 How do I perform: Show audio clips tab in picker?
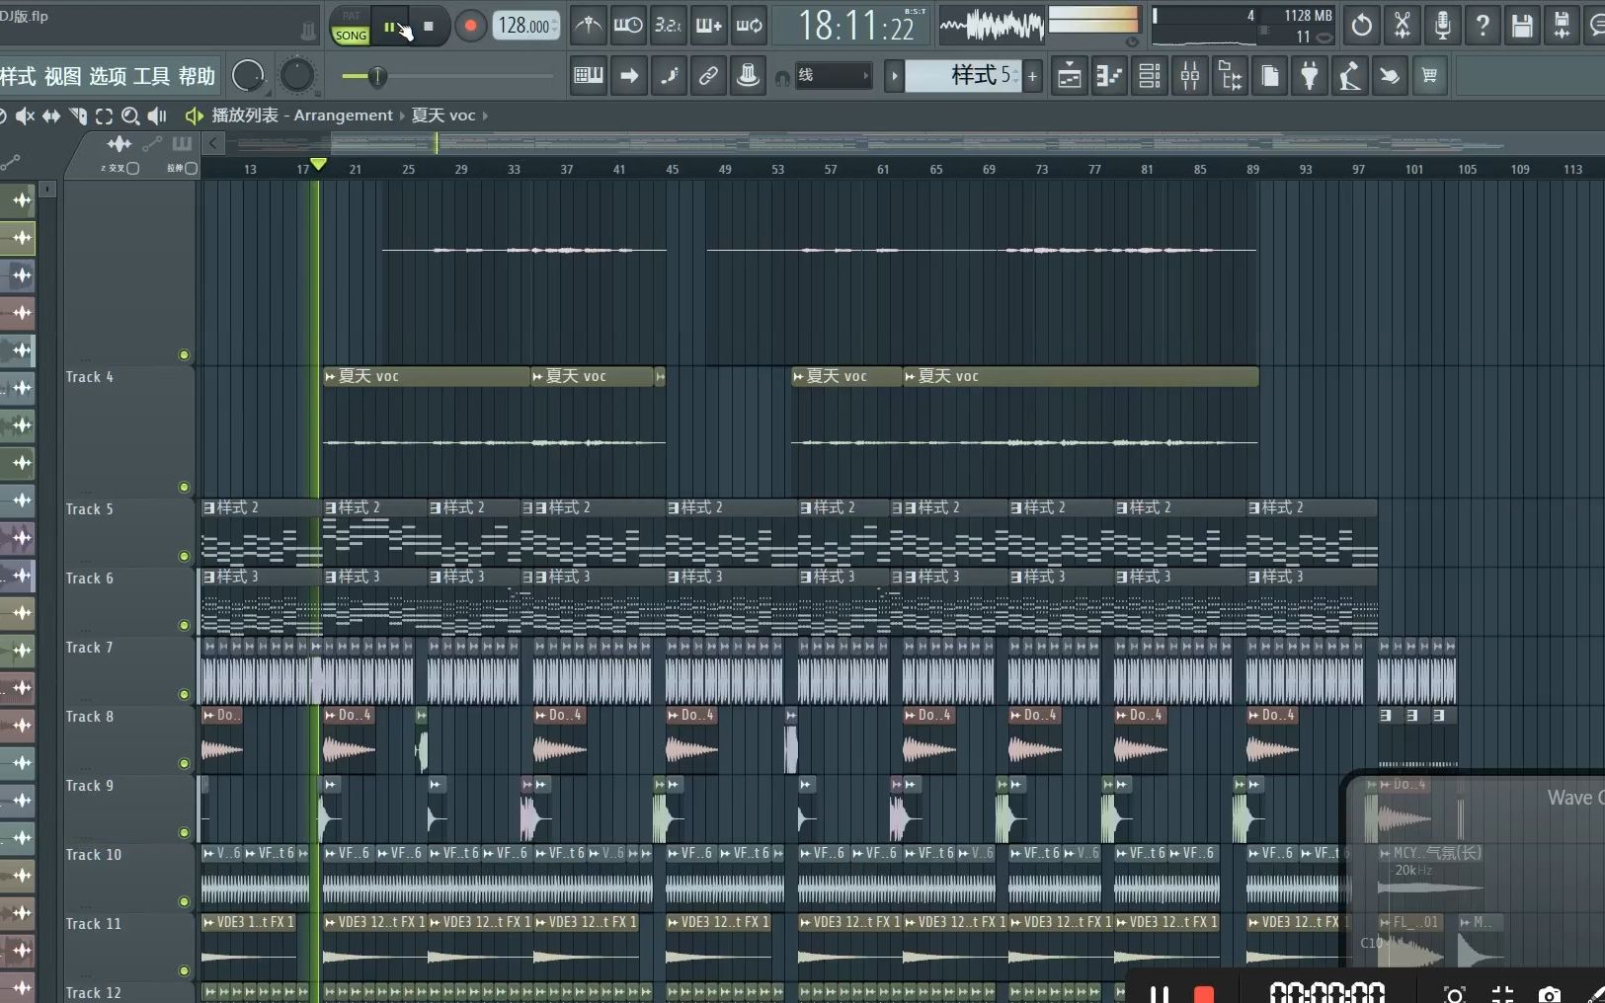click(x=120, y=144)
